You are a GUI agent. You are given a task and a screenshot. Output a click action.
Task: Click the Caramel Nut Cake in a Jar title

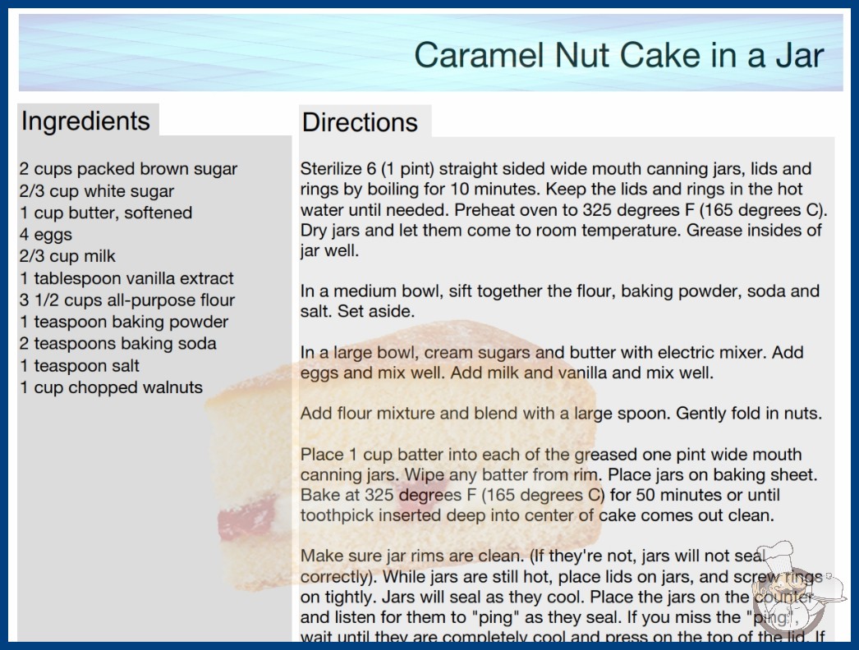[x=618, y=55]
